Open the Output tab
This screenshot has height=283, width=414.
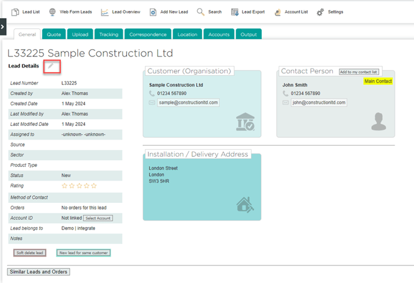(249, 35)
